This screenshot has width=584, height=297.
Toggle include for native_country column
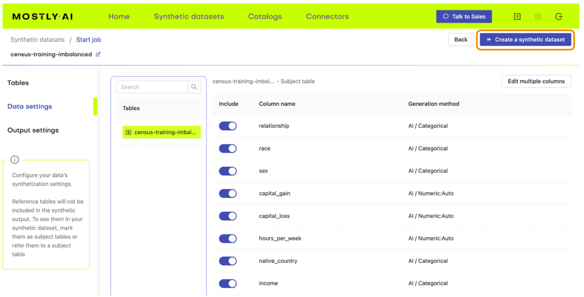coord(228,261)
